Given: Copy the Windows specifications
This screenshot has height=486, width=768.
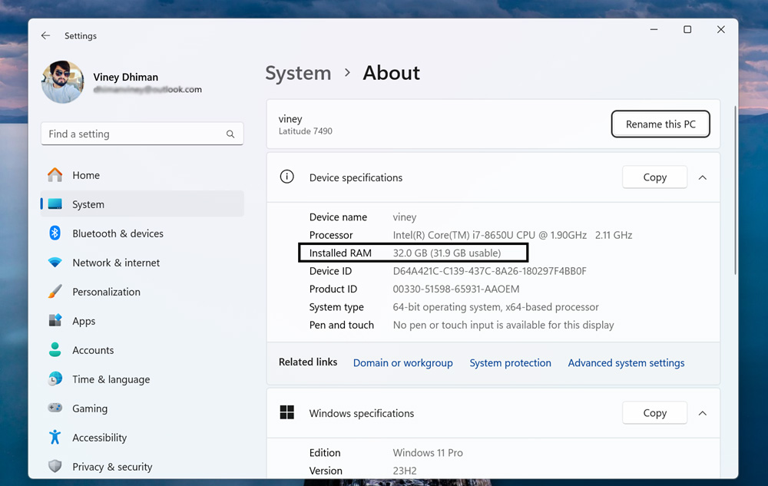Looking at the screenshot, I should 654,413.
